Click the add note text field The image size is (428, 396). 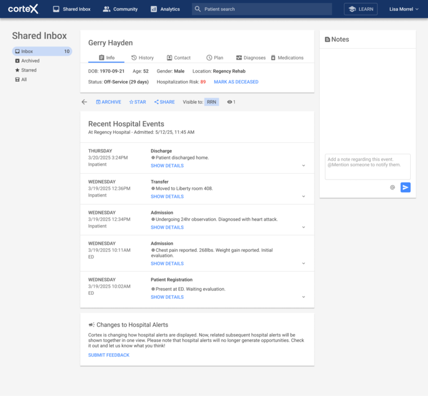[368, 167]
